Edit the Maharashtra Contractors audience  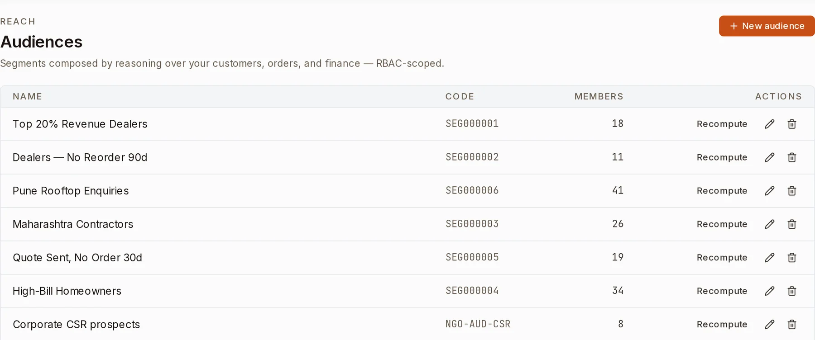(769, 224)
